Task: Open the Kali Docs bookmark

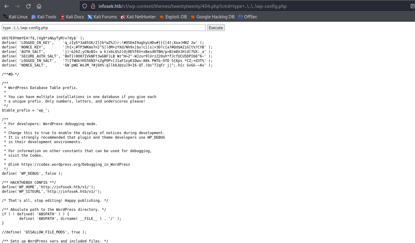Action: pyautogui.click(x=72, y=17)
